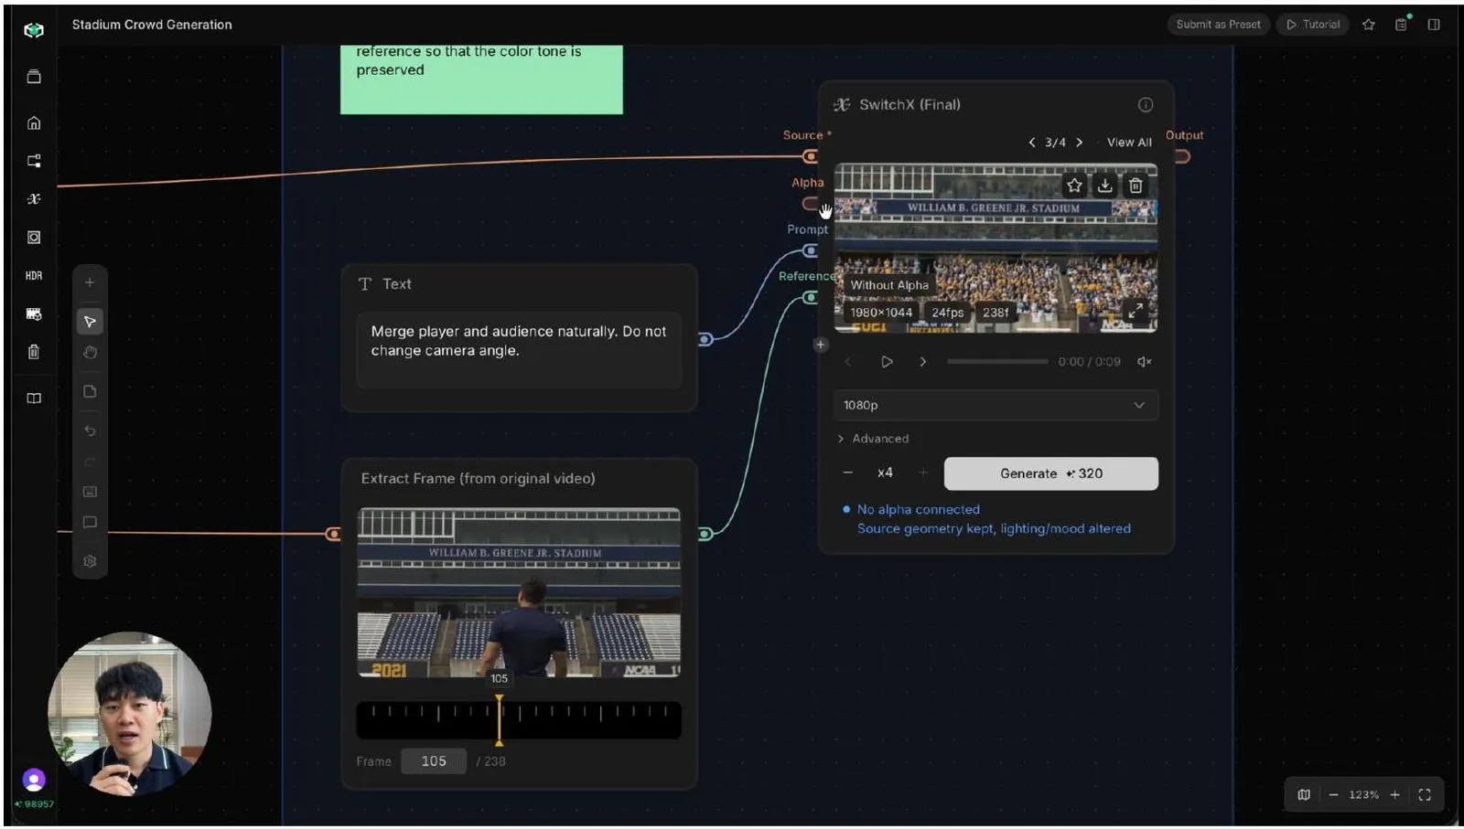
Task: Add a sticky note from the toolbar
Action: [90, 391]
